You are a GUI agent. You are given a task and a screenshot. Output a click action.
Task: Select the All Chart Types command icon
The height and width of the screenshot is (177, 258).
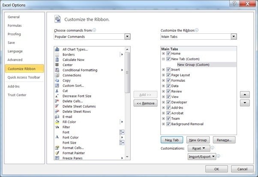57,49
